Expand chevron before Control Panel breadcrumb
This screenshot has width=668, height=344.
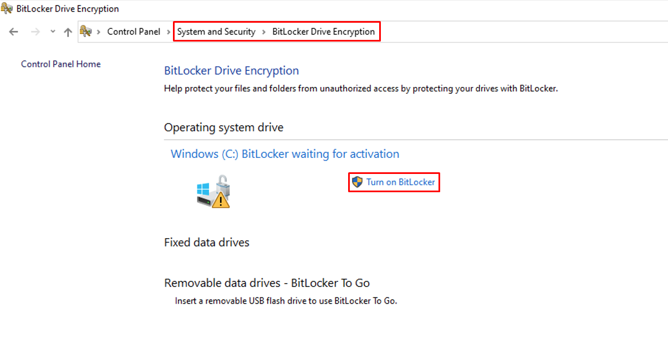99,32
